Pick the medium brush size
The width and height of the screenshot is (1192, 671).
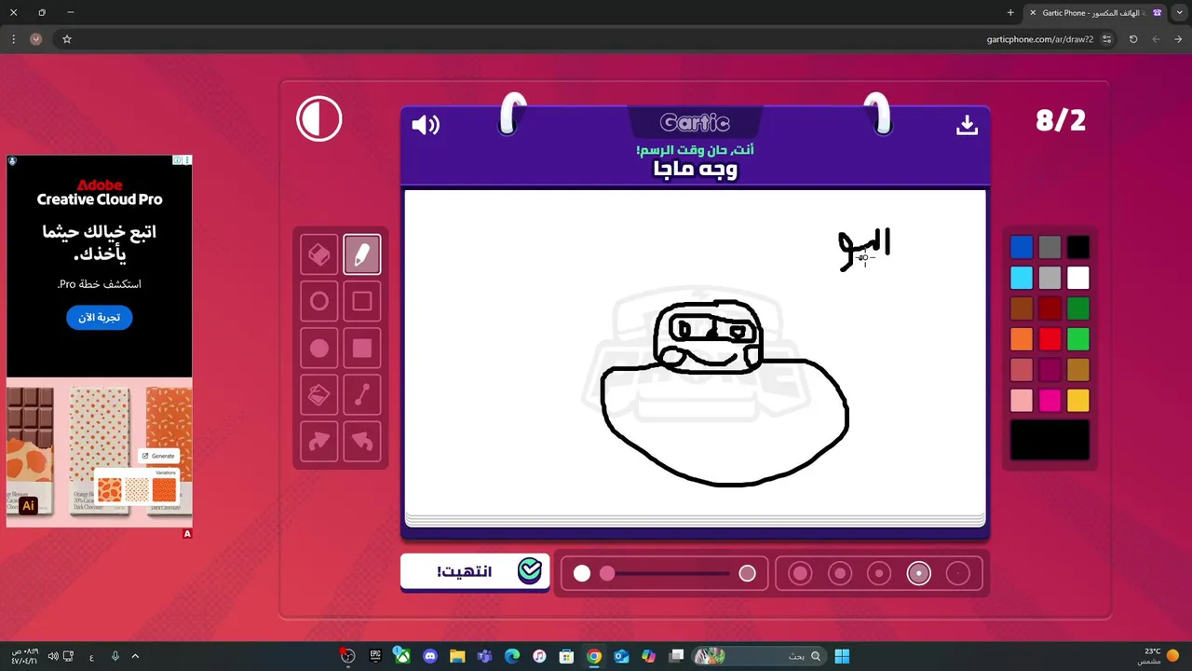pyautogui.click(x=879, y=574)
